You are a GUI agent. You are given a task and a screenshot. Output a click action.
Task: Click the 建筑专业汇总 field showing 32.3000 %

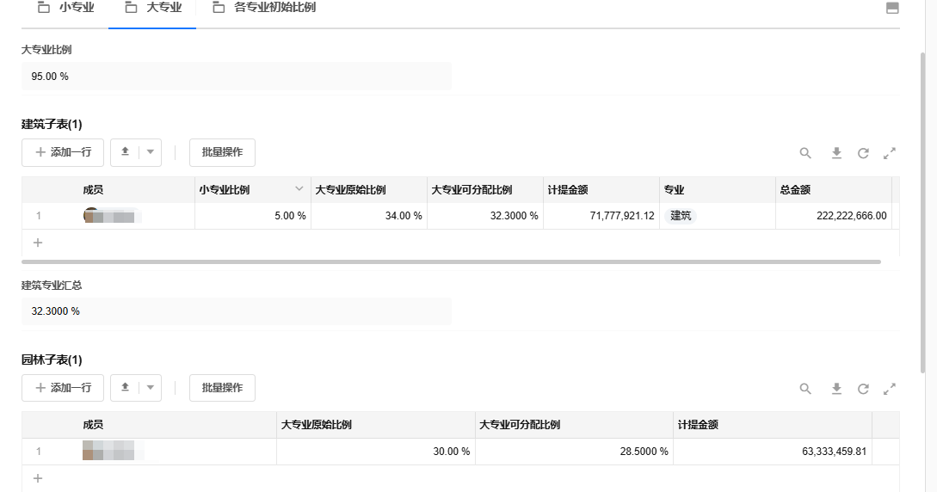236,311
